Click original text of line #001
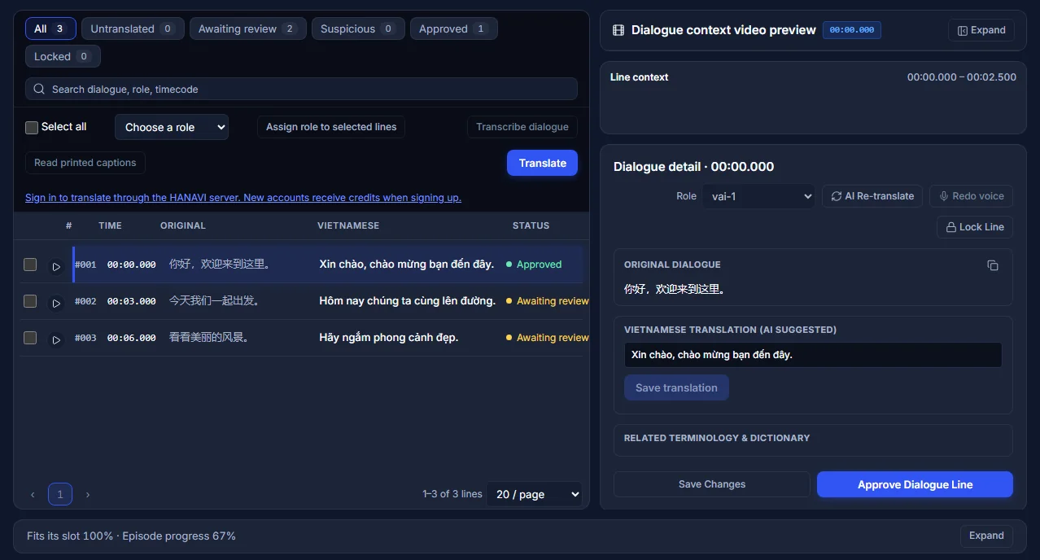This screenshot has width=1040, height=560. click(220, 265)
